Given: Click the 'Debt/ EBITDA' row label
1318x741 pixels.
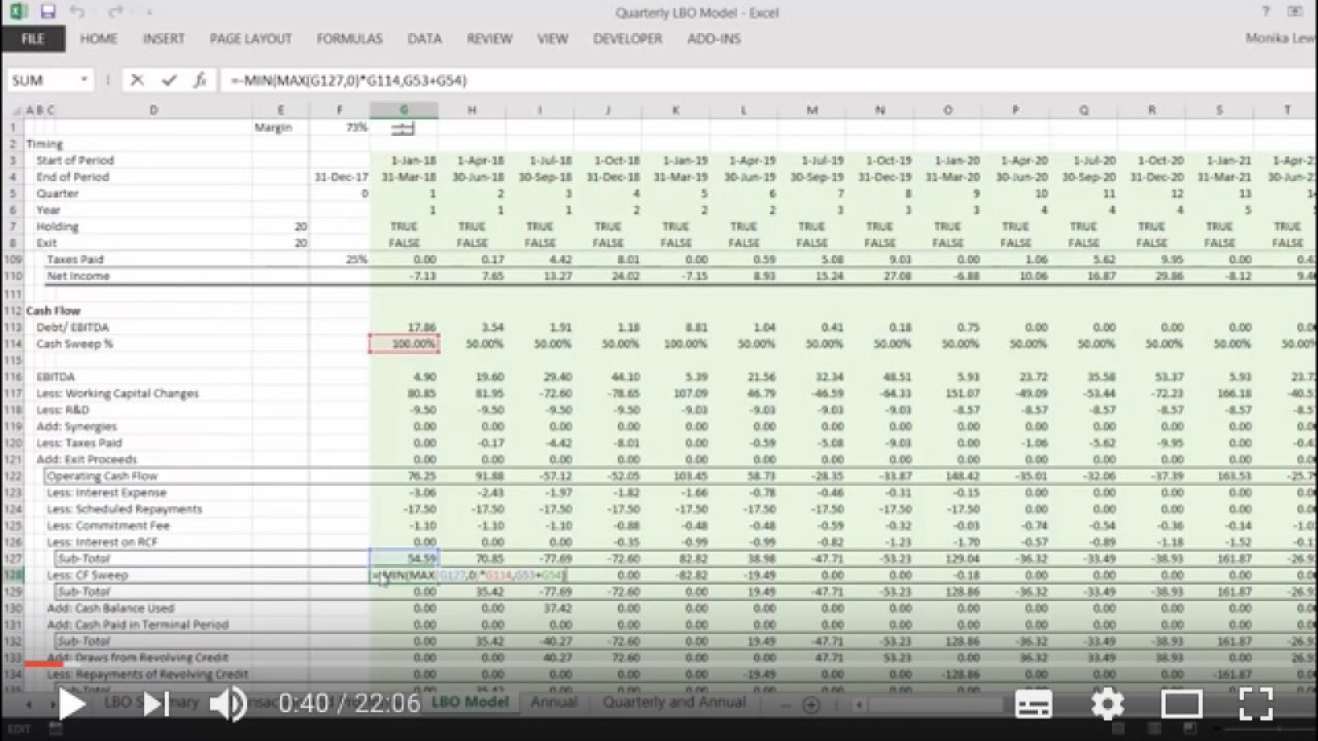Looking at the screenshot, I should tap(73, 327).
